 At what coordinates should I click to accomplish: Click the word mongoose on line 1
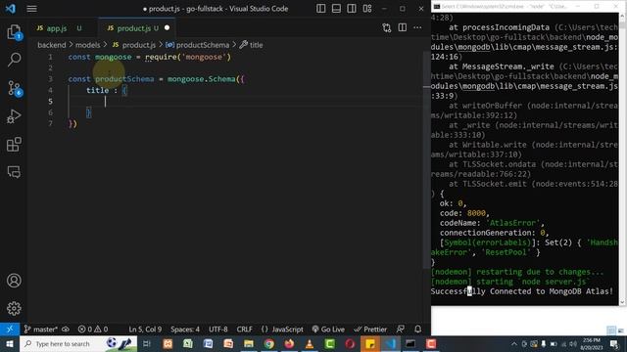pyautogui.click(x=114, y=57)
